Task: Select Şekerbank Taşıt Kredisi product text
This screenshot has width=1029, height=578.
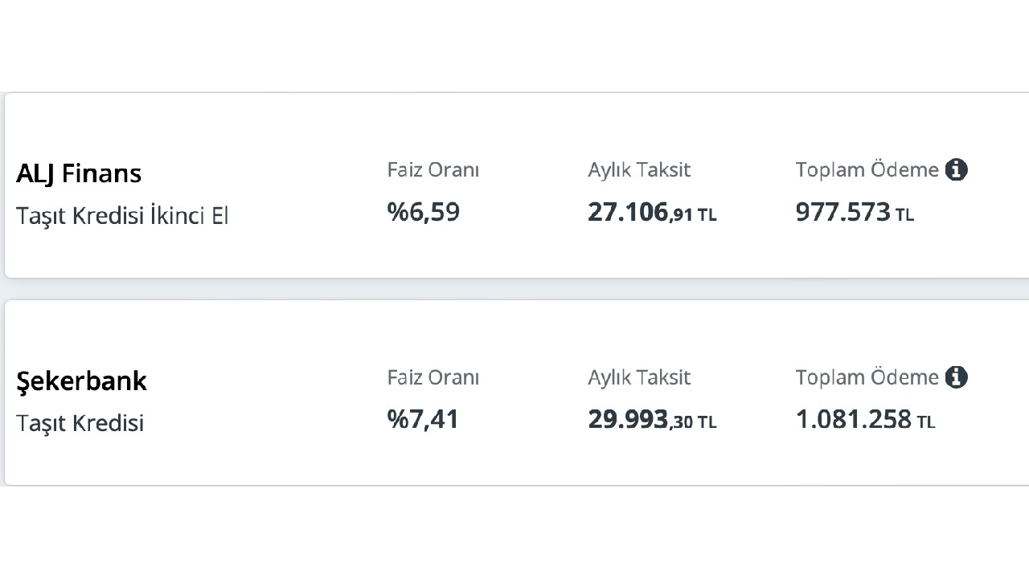Action: click(x=80, y=423)
